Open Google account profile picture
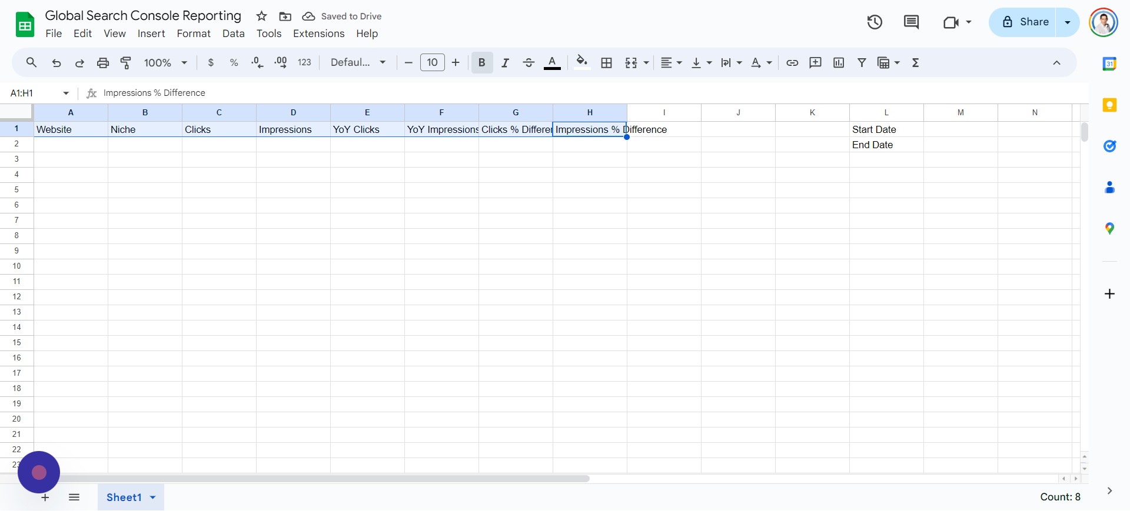The image size is (1130, 511). (x=1104, y=22)
